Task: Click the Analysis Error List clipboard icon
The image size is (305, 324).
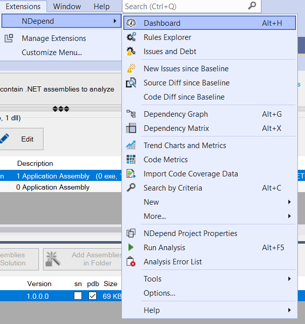Action: pos(131,262)
